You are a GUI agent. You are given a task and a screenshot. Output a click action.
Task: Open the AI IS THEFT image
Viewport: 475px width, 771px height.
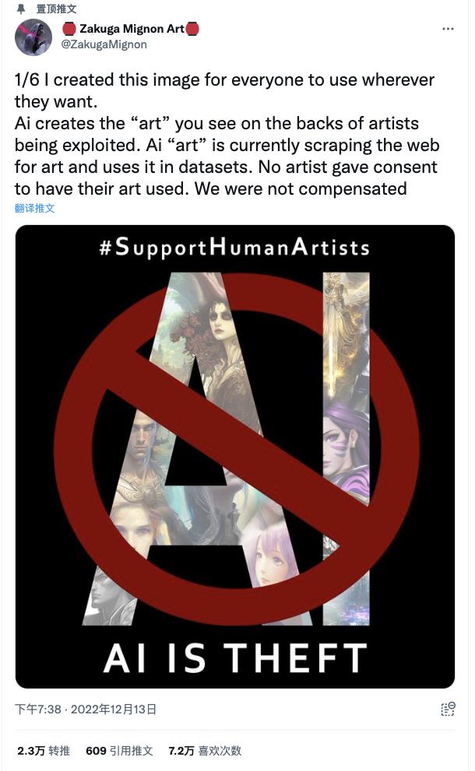(235, 456)
